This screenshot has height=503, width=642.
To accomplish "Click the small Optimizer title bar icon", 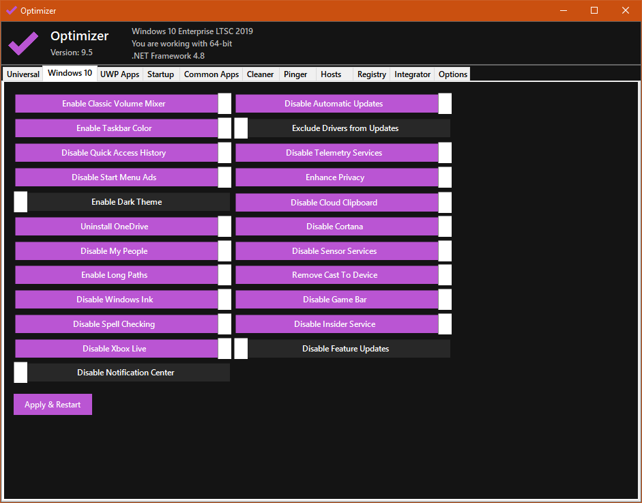I will click(x=11, y=10).
